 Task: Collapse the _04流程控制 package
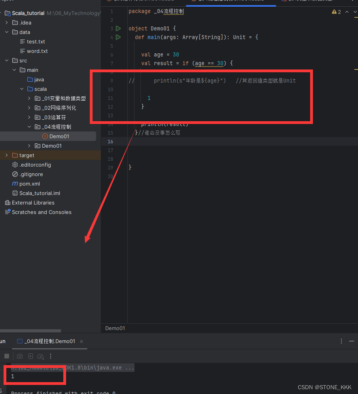[29, 127]
